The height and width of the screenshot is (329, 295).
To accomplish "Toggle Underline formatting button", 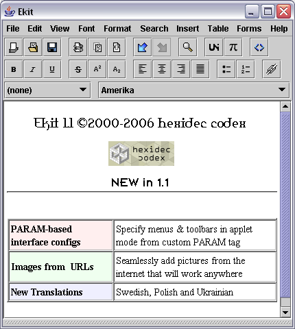I will pos(52,69).
